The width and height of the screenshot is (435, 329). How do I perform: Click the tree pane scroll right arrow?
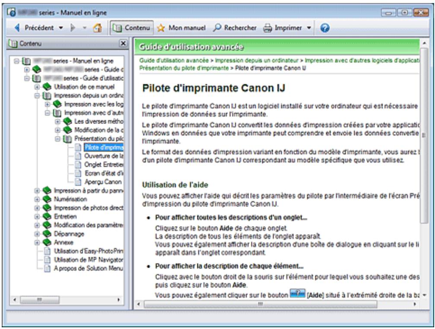pyautogui.click(x=119, y=300)
